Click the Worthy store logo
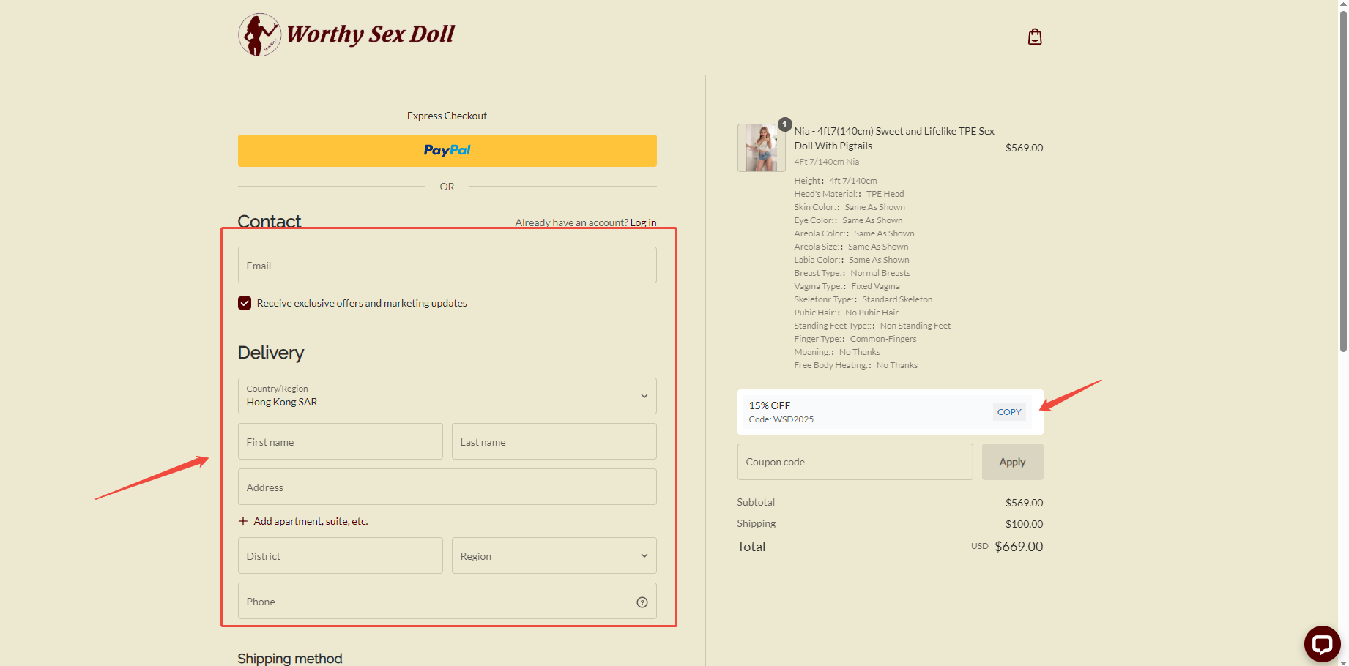Image resolution: width=1349 pixels, height=666 pixels. pos(346,34)
